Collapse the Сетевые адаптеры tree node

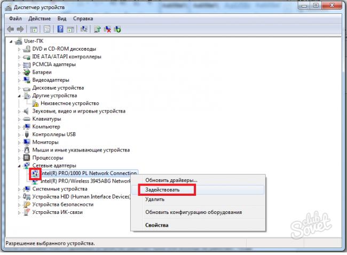[x=20, y=166]
